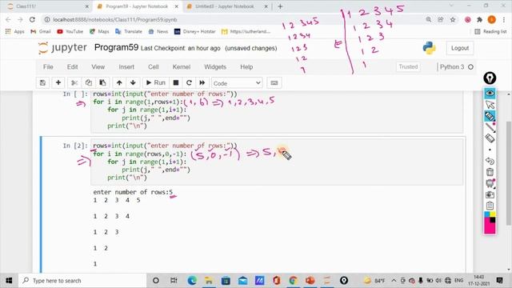The width and height of the screenshot is (512, 288).
Task: Paste cells below icon
Action: pos(102,83)
